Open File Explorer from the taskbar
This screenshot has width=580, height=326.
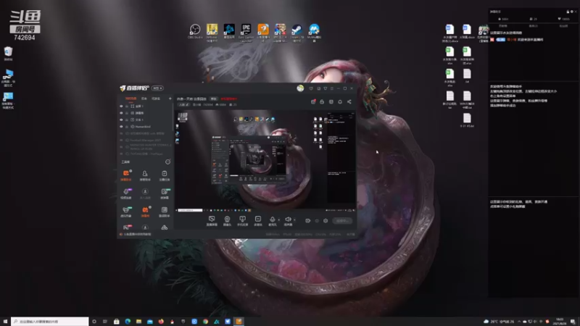click(x=138, y=322)
